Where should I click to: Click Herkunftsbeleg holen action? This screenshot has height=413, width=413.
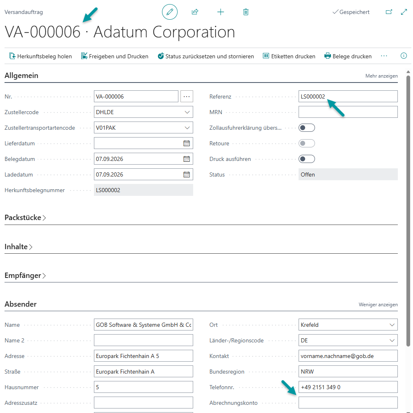point(41,56)
